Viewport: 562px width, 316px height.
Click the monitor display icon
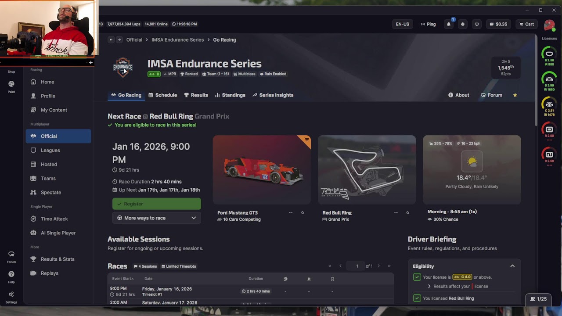477,24
